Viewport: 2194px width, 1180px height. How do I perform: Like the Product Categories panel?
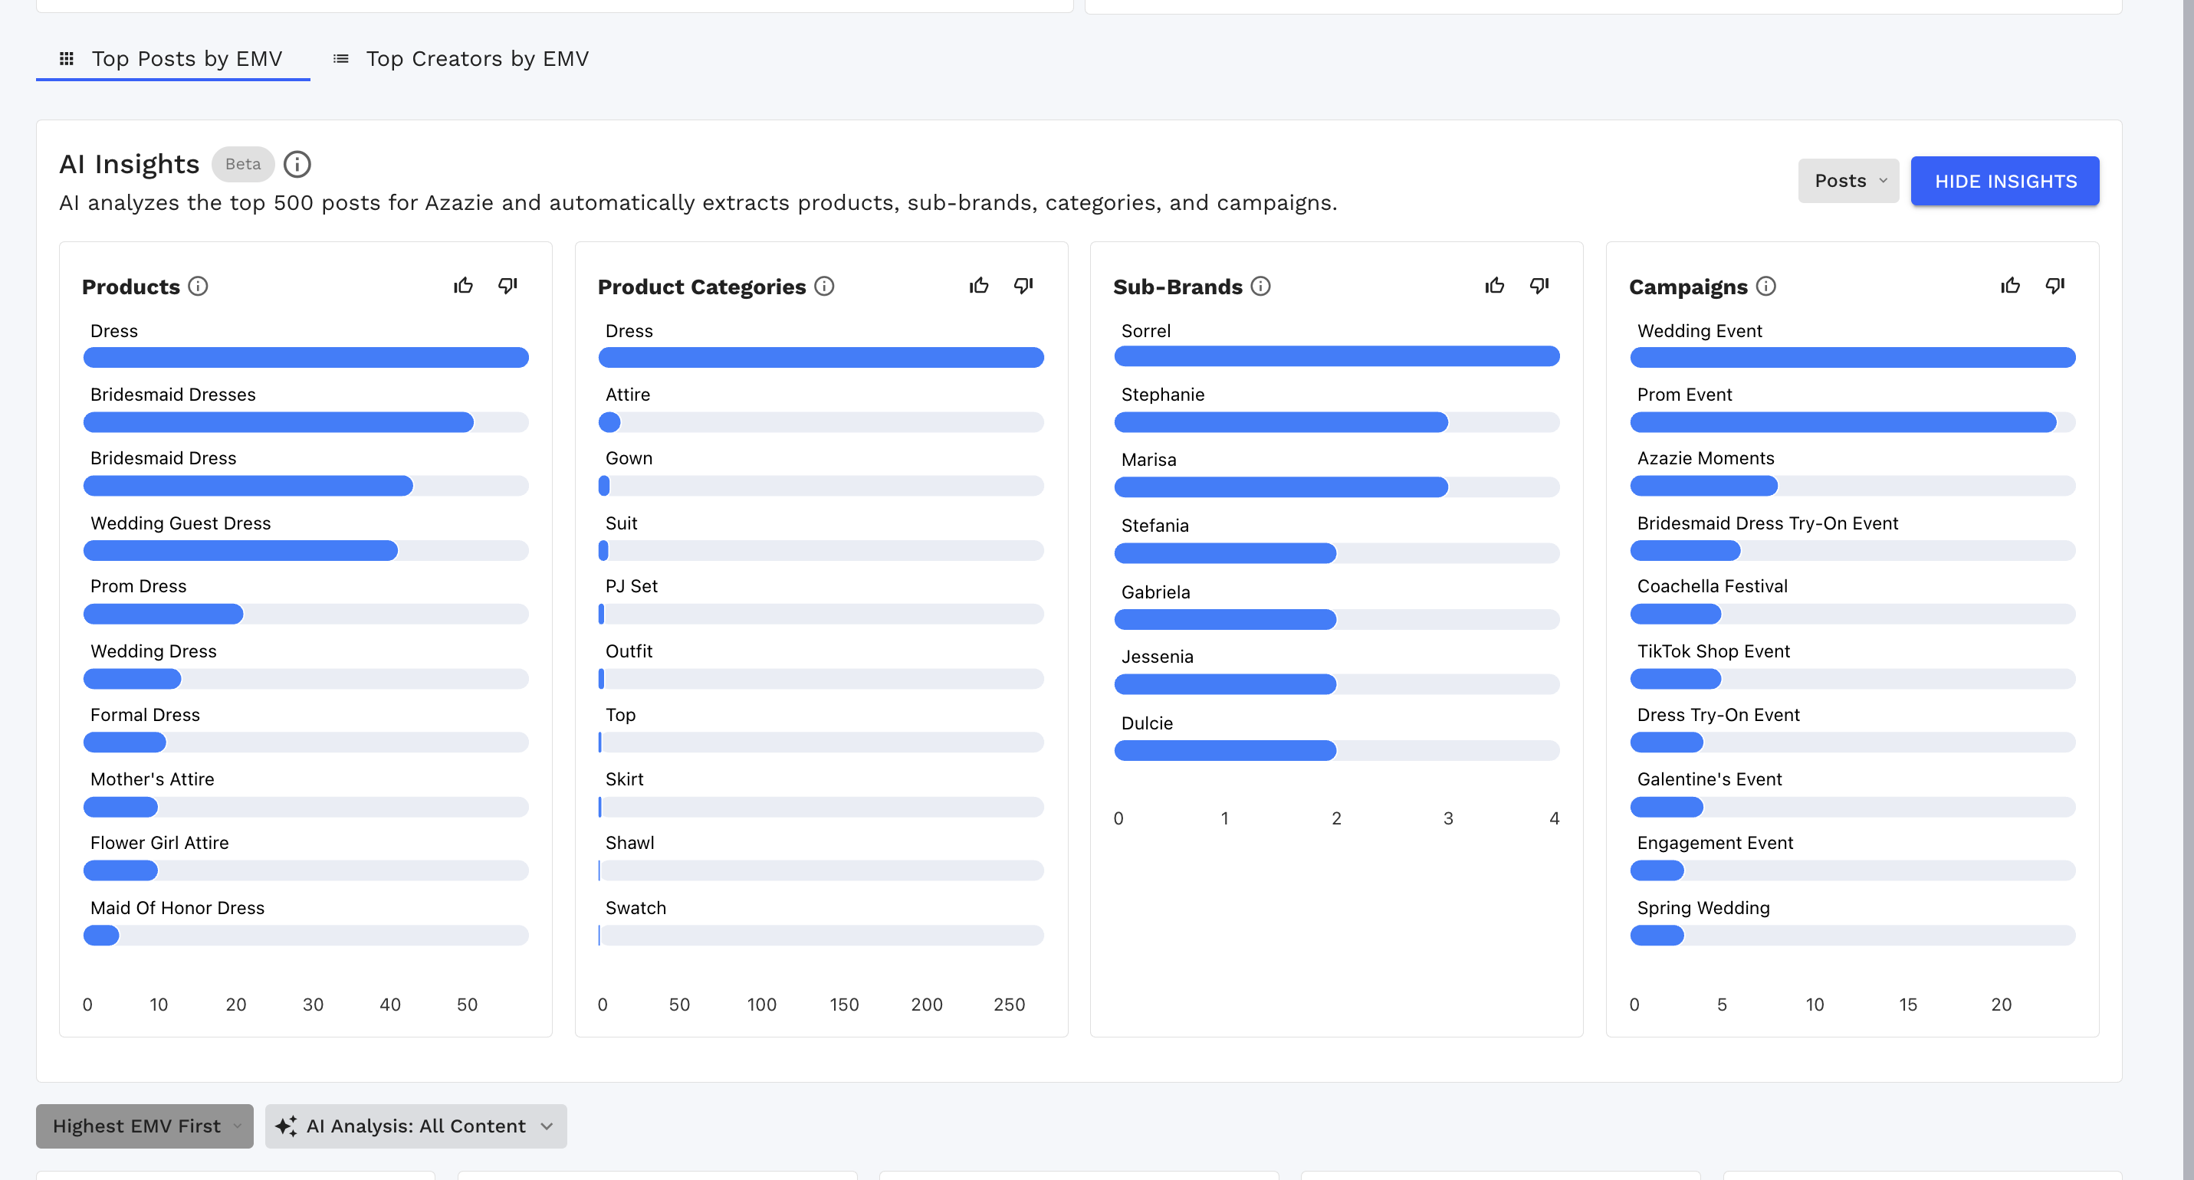tap(979, 285)
